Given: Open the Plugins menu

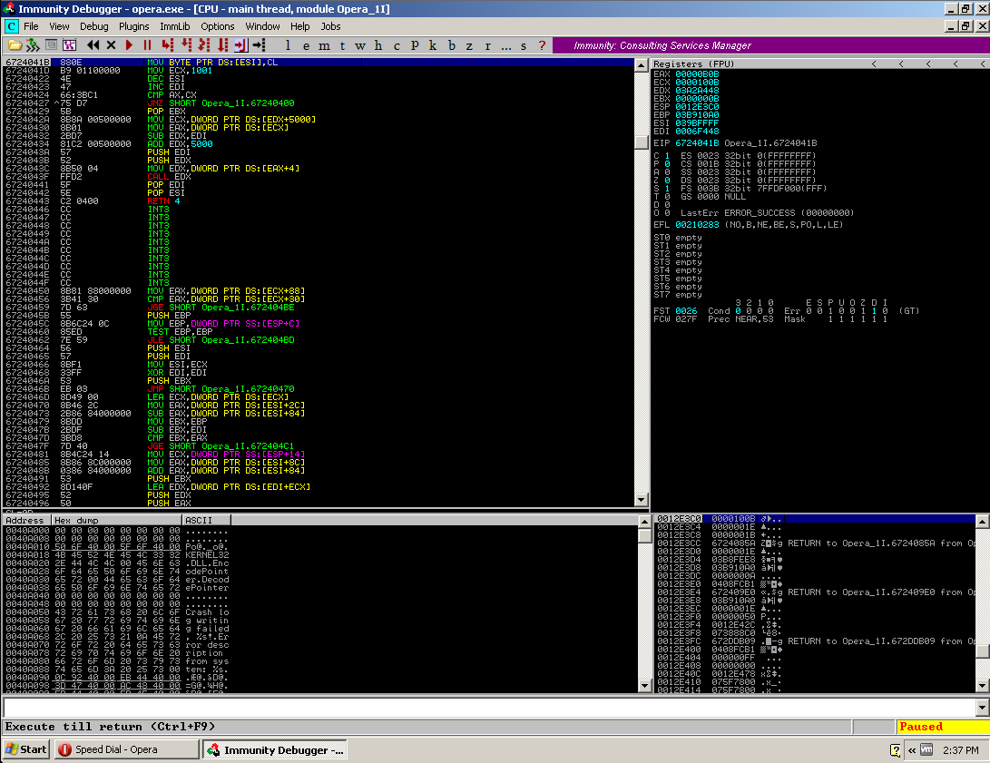Looking at the screenshot, I should pos(134,26).
